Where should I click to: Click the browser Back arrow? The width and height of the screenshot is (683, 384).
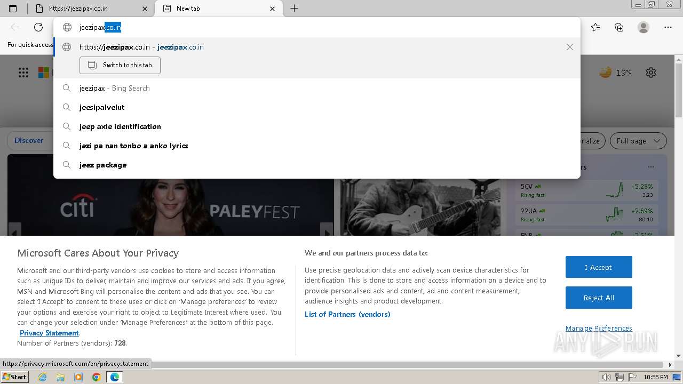click(x=15, y=27)
